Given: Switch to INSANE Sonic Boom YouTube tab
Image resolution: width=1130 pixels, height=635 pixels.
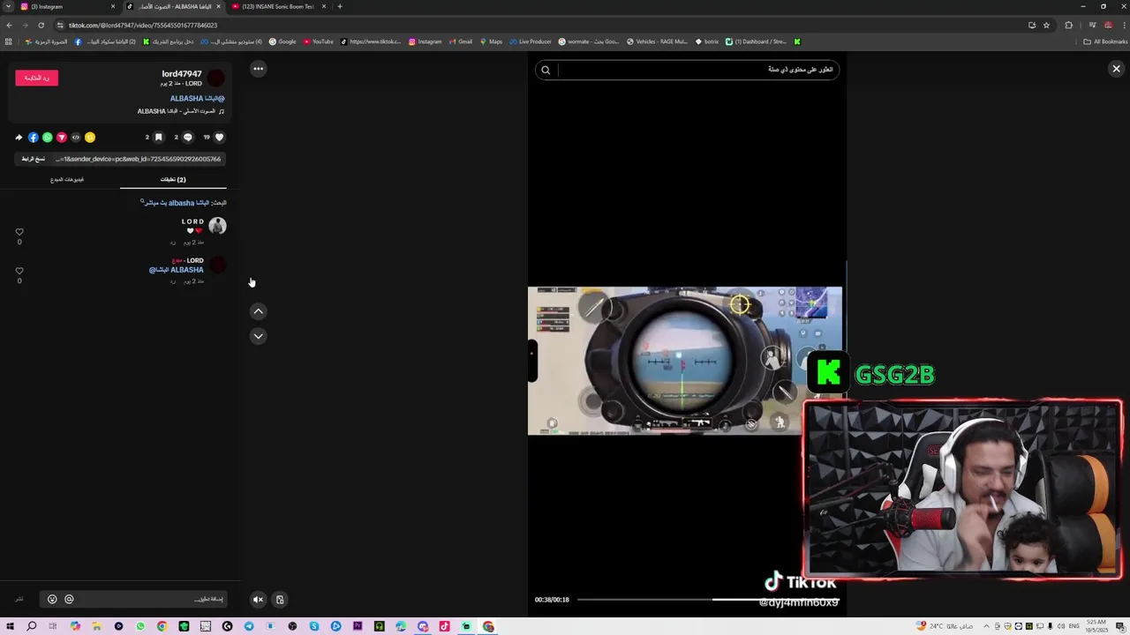Looking at the screenshot, I should coord(279,6).
